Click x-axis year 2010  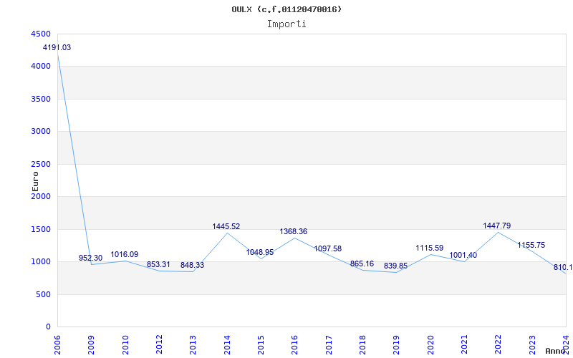pos(125,345)
